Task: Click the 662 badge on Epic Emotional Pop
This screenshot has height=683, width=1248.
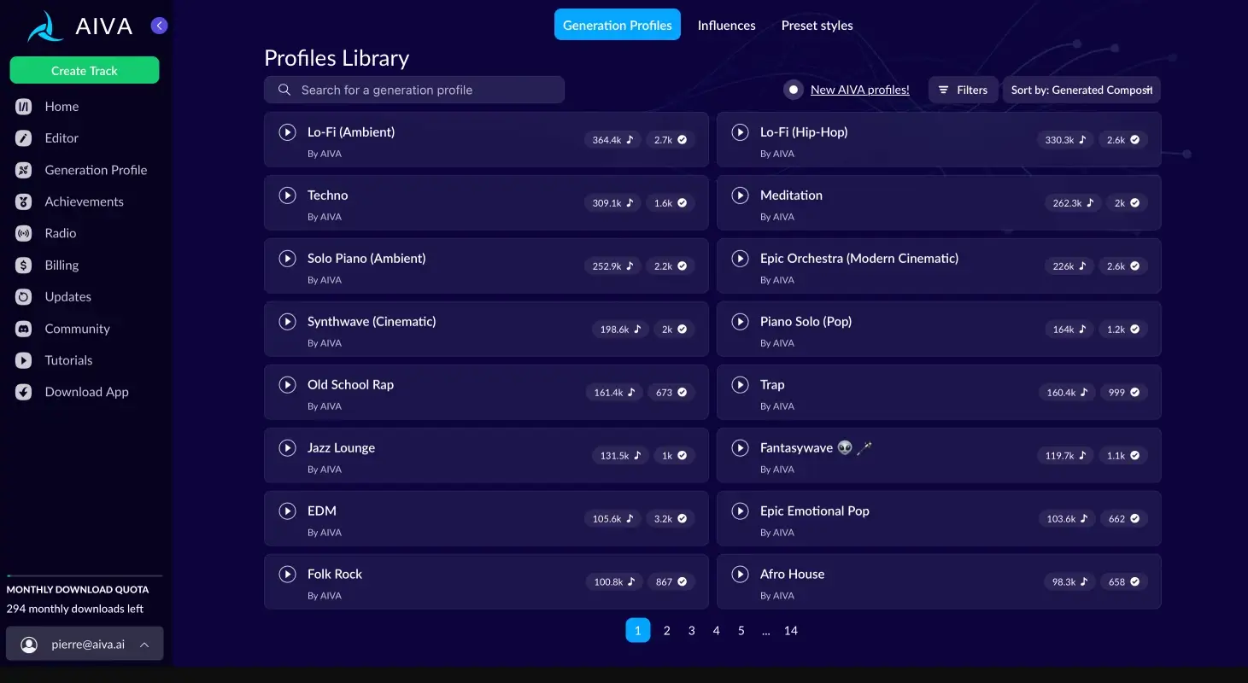Action: click(1123, 518)
